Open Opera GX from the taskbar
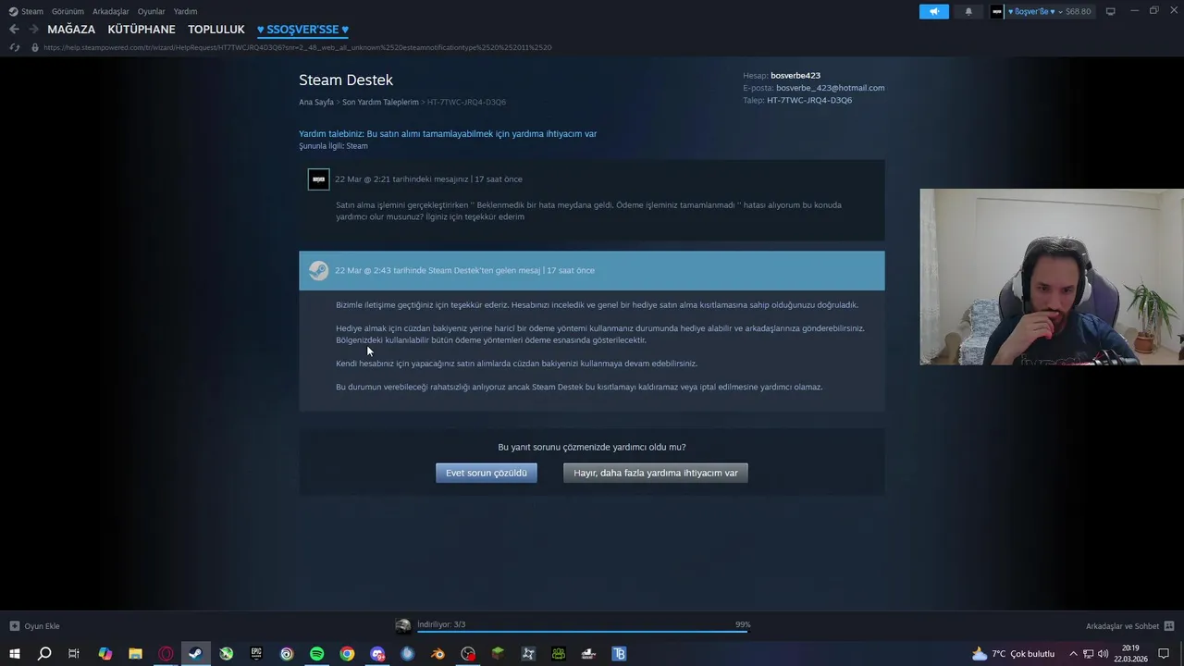 point(166,654)
